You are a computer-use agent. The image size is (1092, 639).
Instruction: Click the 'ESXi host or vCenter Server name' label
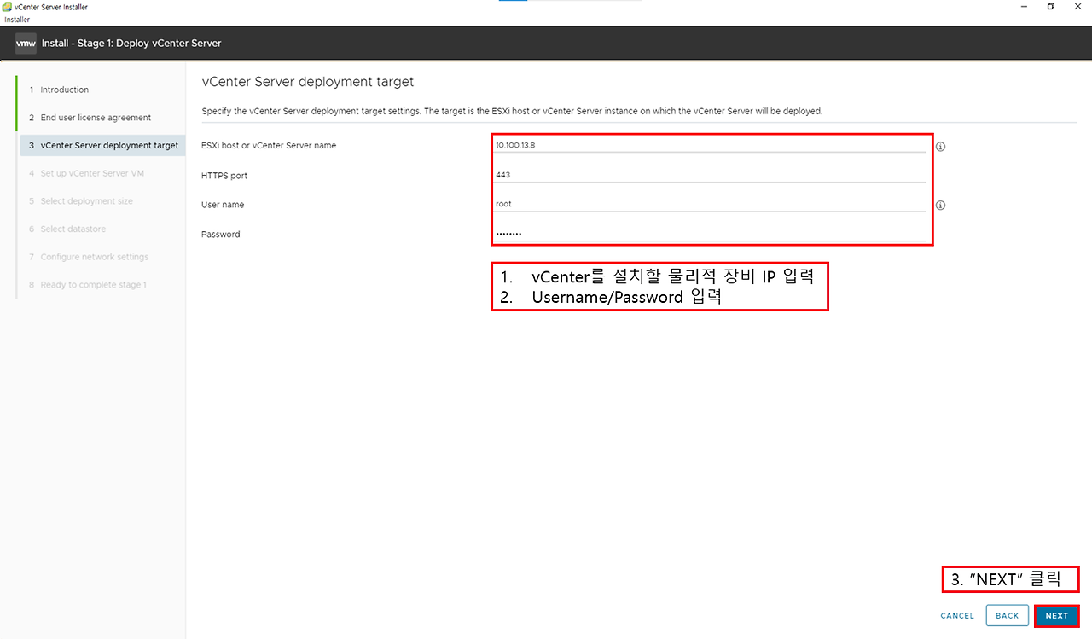coord(269,146)
